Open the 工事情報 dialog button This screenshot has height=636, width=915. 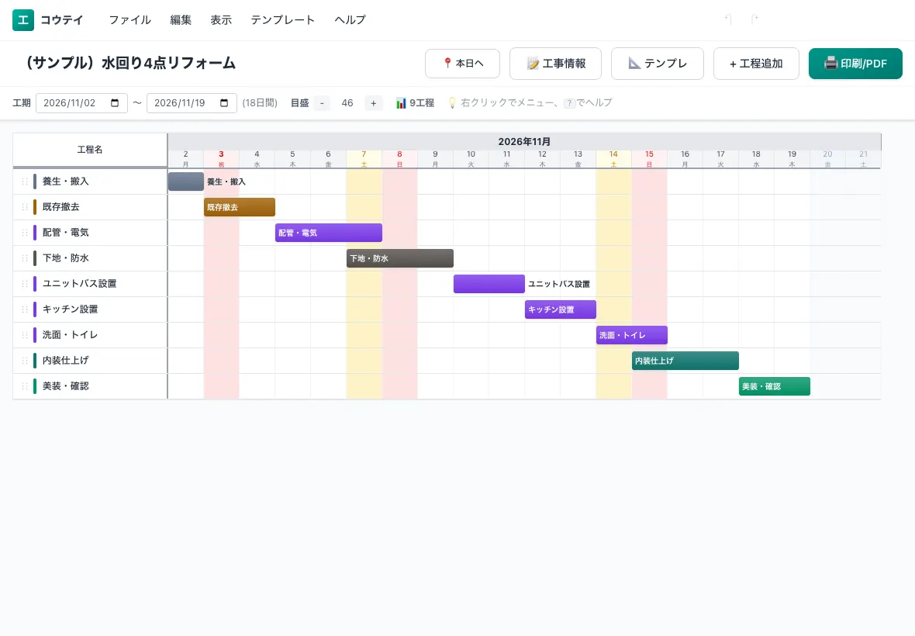coord(555,63)
